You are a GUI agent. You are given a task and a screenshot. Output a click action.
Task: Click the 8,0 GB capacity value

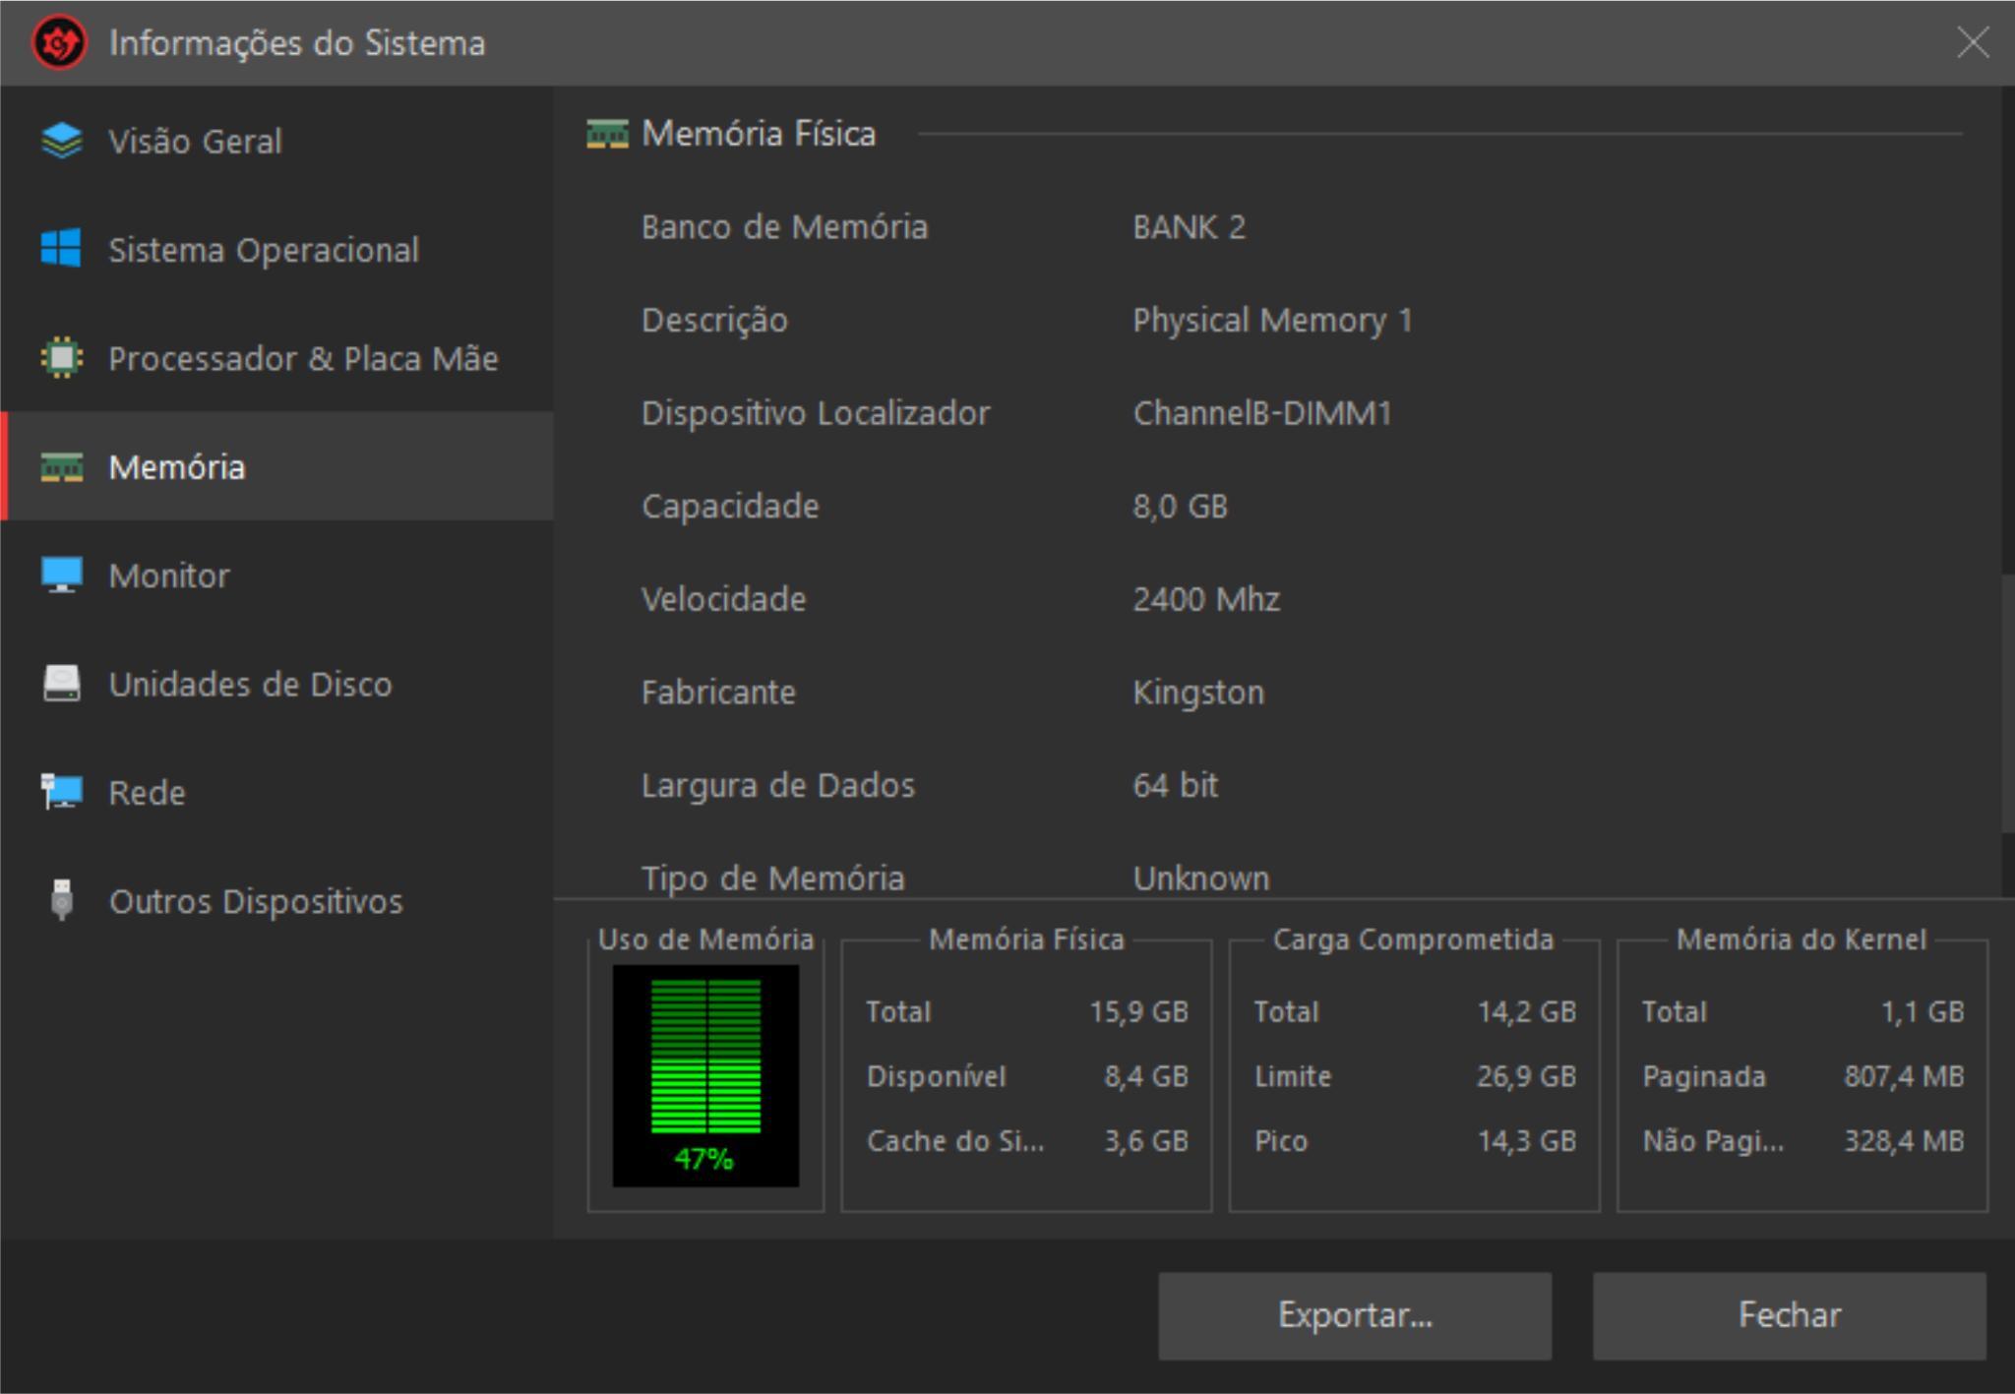pos(1181,507)
